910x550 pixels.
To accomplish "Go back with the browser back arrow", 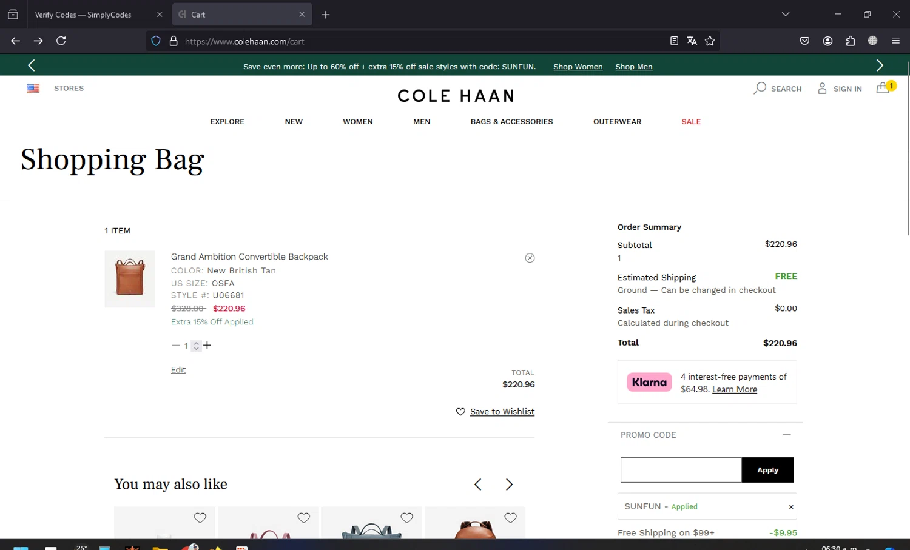I will click(16, 41).
